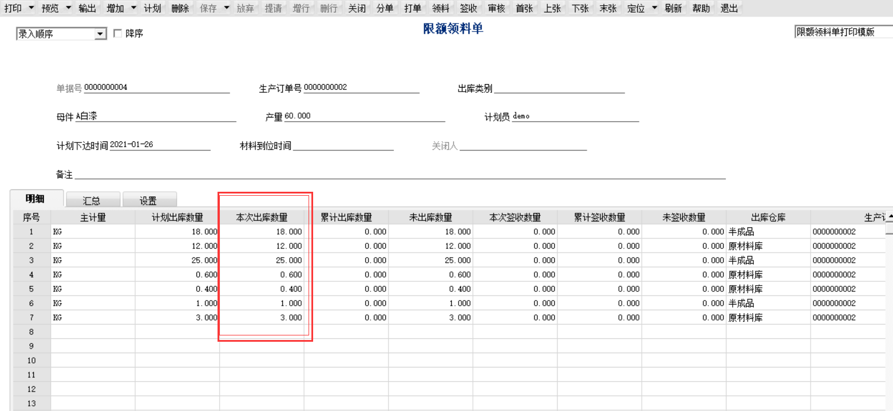893x411 pixels.
Task: Click the table's vertical scrollbar up arrow
Action: tap(889, 216)
